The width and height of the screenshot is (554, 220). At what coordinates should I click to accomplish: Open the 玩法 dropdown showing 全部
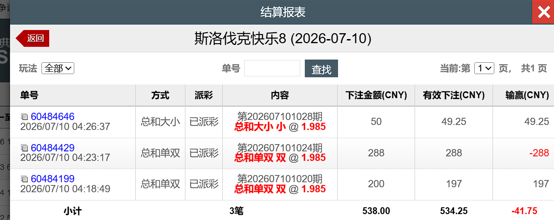tap(58, 68)
